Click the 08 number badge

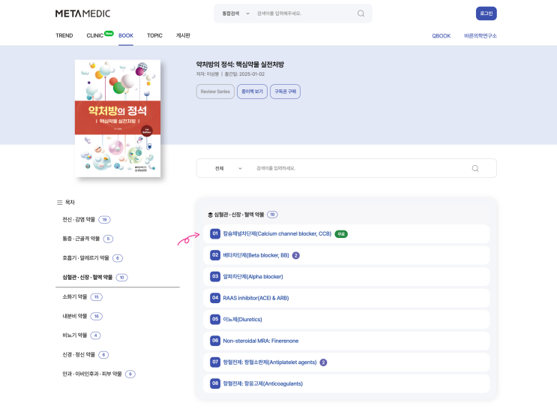pyautogui.click(x=215, y=383)
